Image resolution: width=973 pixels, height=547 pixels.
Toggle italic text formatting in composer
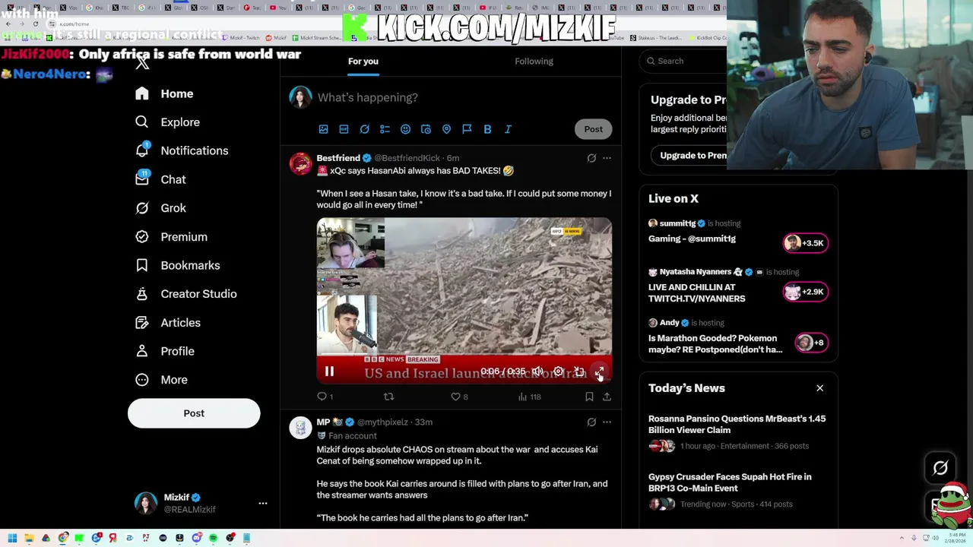pyautogui.click(x=508, y=129)
